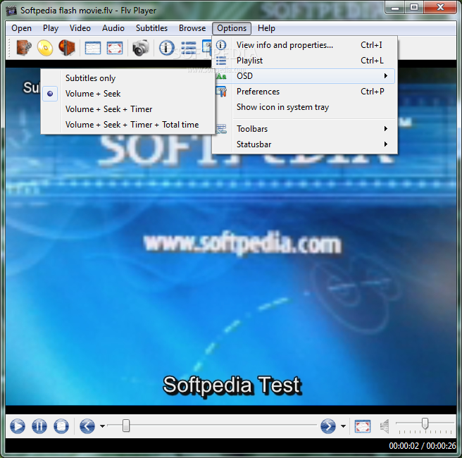Image resolution: width=462 pixels, height=458 pixels.
Task: Mute audio with the speaker icon
Action: point(385,426)
